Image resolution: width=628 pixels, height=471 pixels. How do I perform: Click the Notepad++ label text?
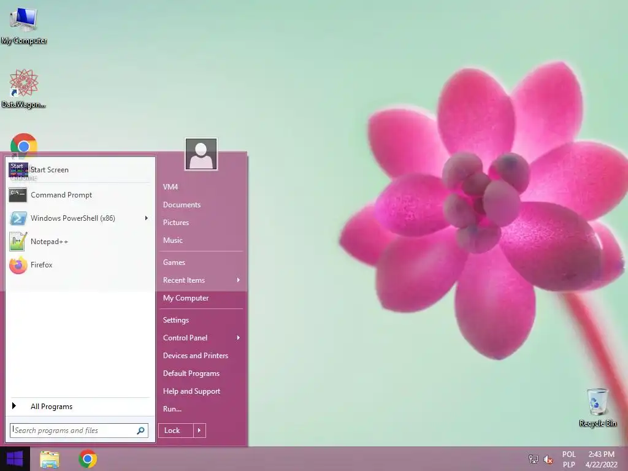point(49,242)
